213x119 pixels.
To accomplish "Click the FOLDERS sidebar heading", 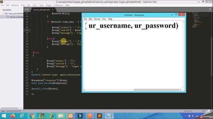I will click(7, 10).
